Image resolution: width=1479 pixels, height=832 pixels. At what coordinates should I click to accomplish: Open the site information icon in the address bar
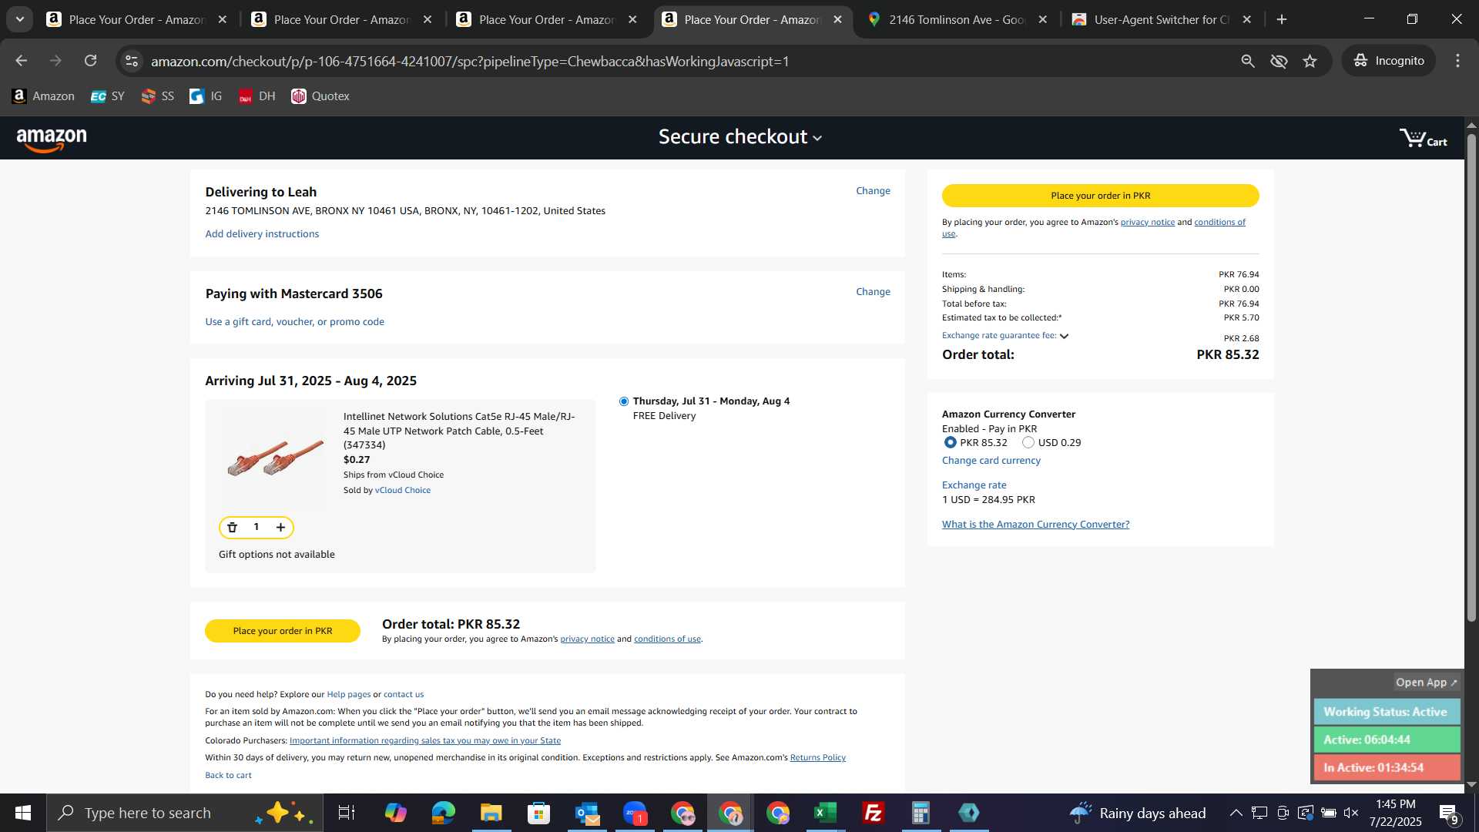132,61
